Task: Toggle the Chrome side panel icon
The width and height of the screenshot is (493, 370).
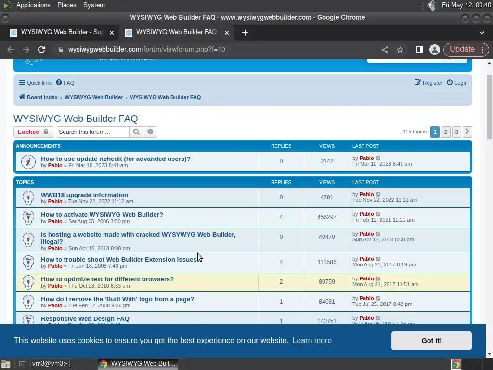Action: 419,50
